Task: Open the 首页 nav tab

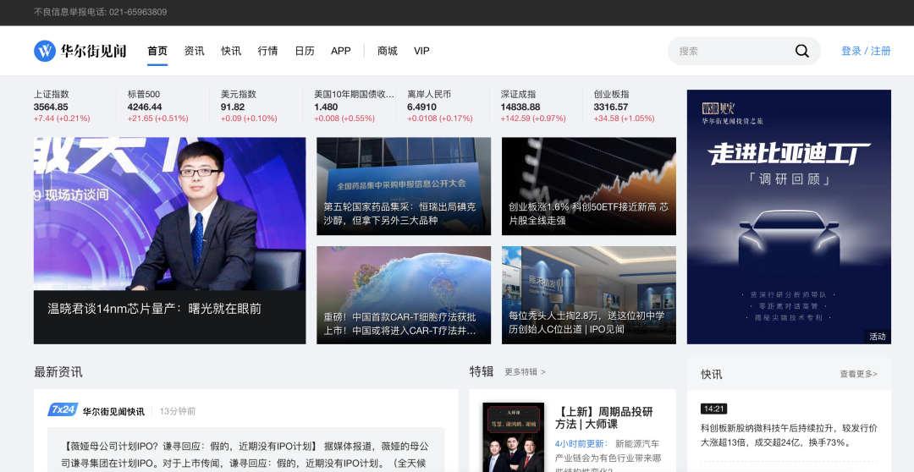Action: tap(157, 52)
